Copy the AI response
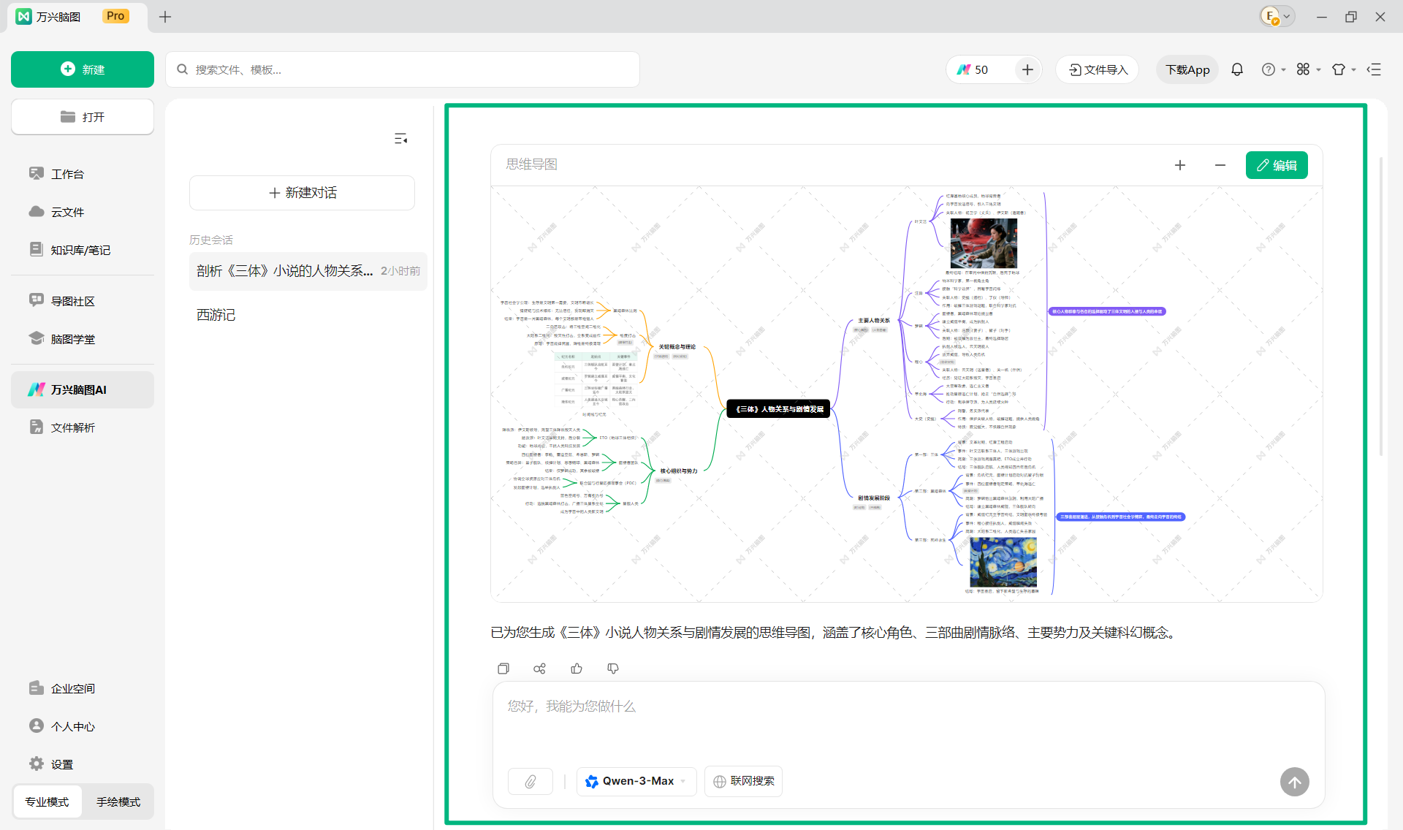Image resolution: width=1403 pixels, height=830 pixels. (503, 669)
